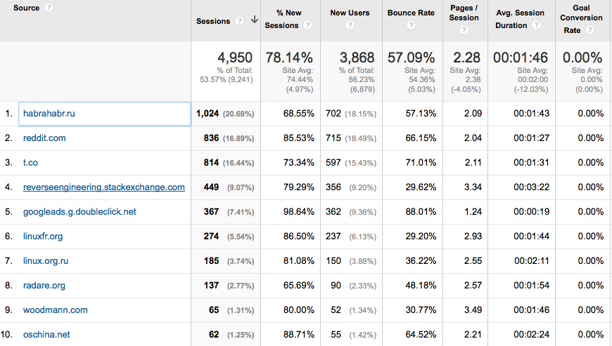
Task: Open the t.co source link
Action: tap(30, 162)
